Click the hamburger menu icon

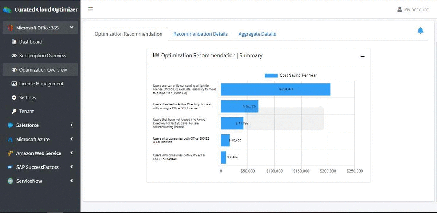(x=91, y=9)
